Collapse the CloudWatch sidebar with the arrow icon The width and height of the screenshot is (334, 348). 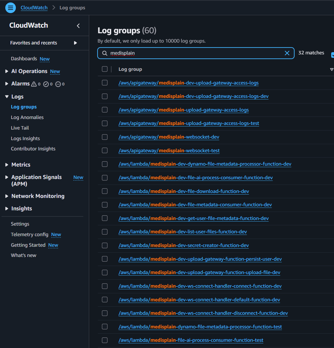pyautogui.click(x=78, y=26)
